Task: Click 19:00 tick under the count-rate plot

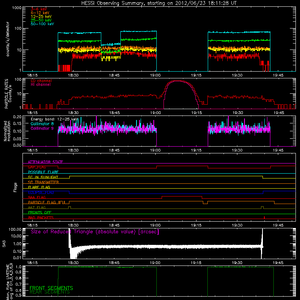Action: 155,75
